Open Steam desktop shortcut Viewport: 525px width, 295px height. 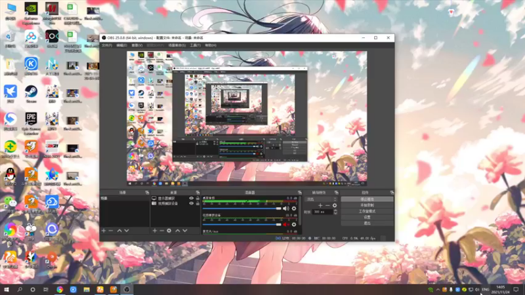pyautogui.click(x=31, y=94)
